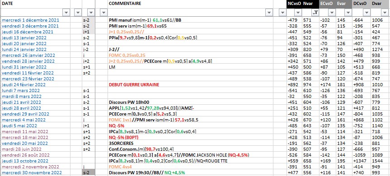Screen dimensions: 390x176
Task: Click the 3SORCIERES comment cell
Action: (190, 143)
